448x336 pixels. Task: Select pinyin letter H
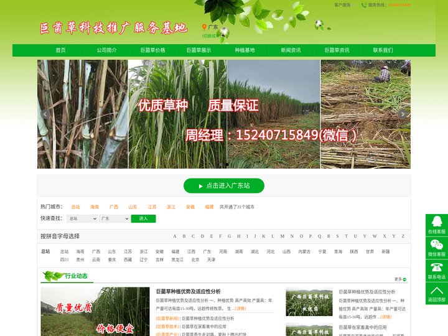(x=239, y=236)
